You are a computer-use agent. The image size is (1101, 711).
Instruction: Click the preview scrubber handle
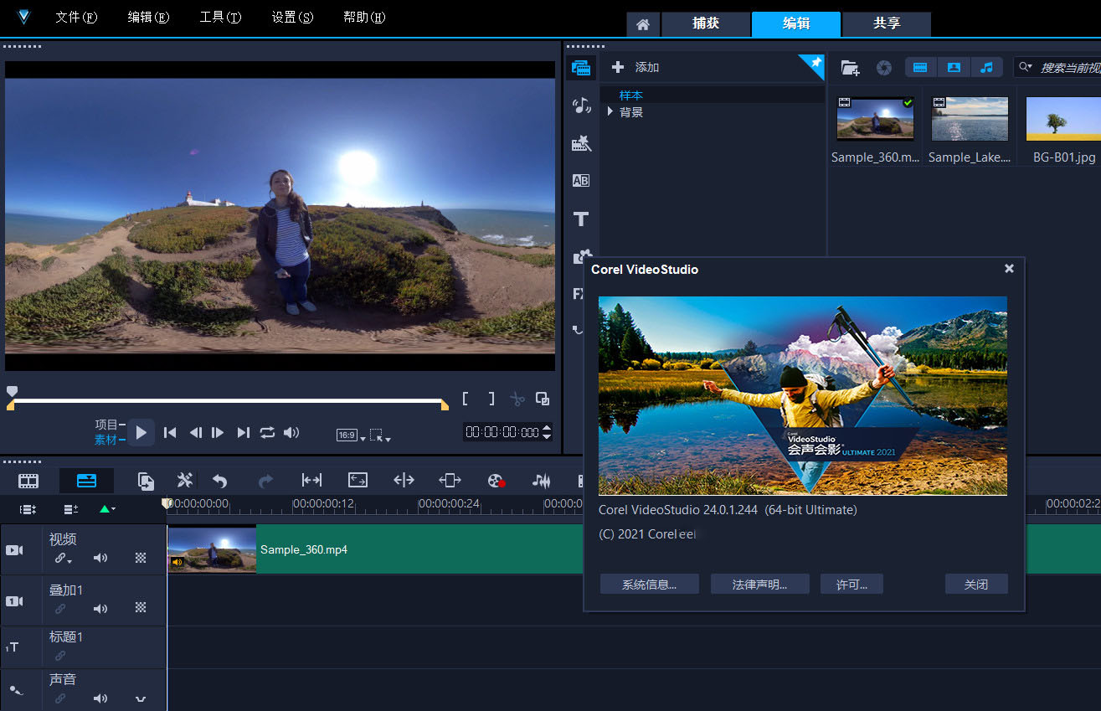11,390
